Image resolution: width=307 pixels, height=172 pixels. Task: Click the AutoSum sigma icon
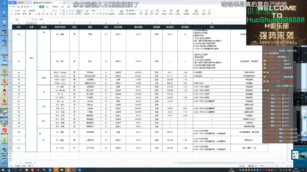pos(141,11)
